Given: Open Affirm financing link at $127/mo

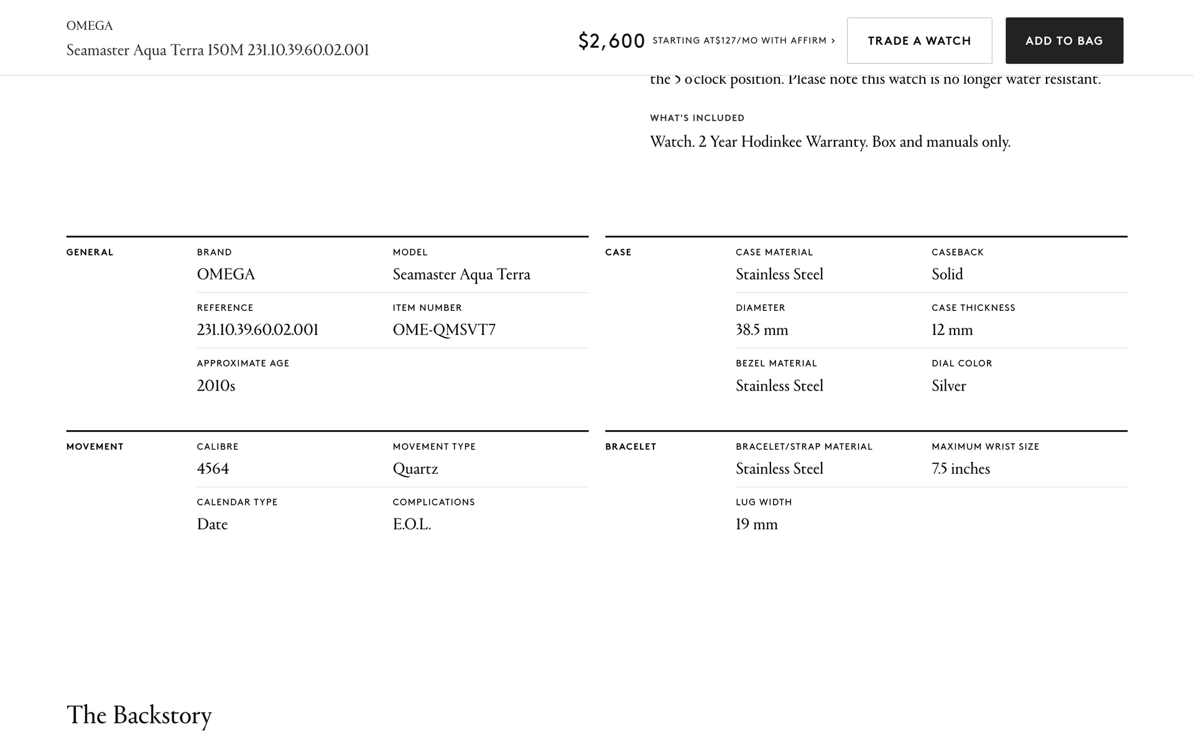Looking at the screenshot, I should coord(739,40).
